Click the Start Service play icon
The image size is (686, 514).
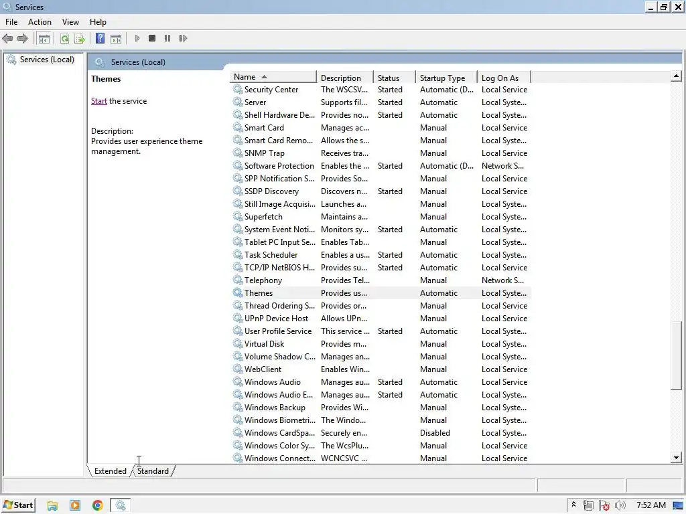(137, 38)
